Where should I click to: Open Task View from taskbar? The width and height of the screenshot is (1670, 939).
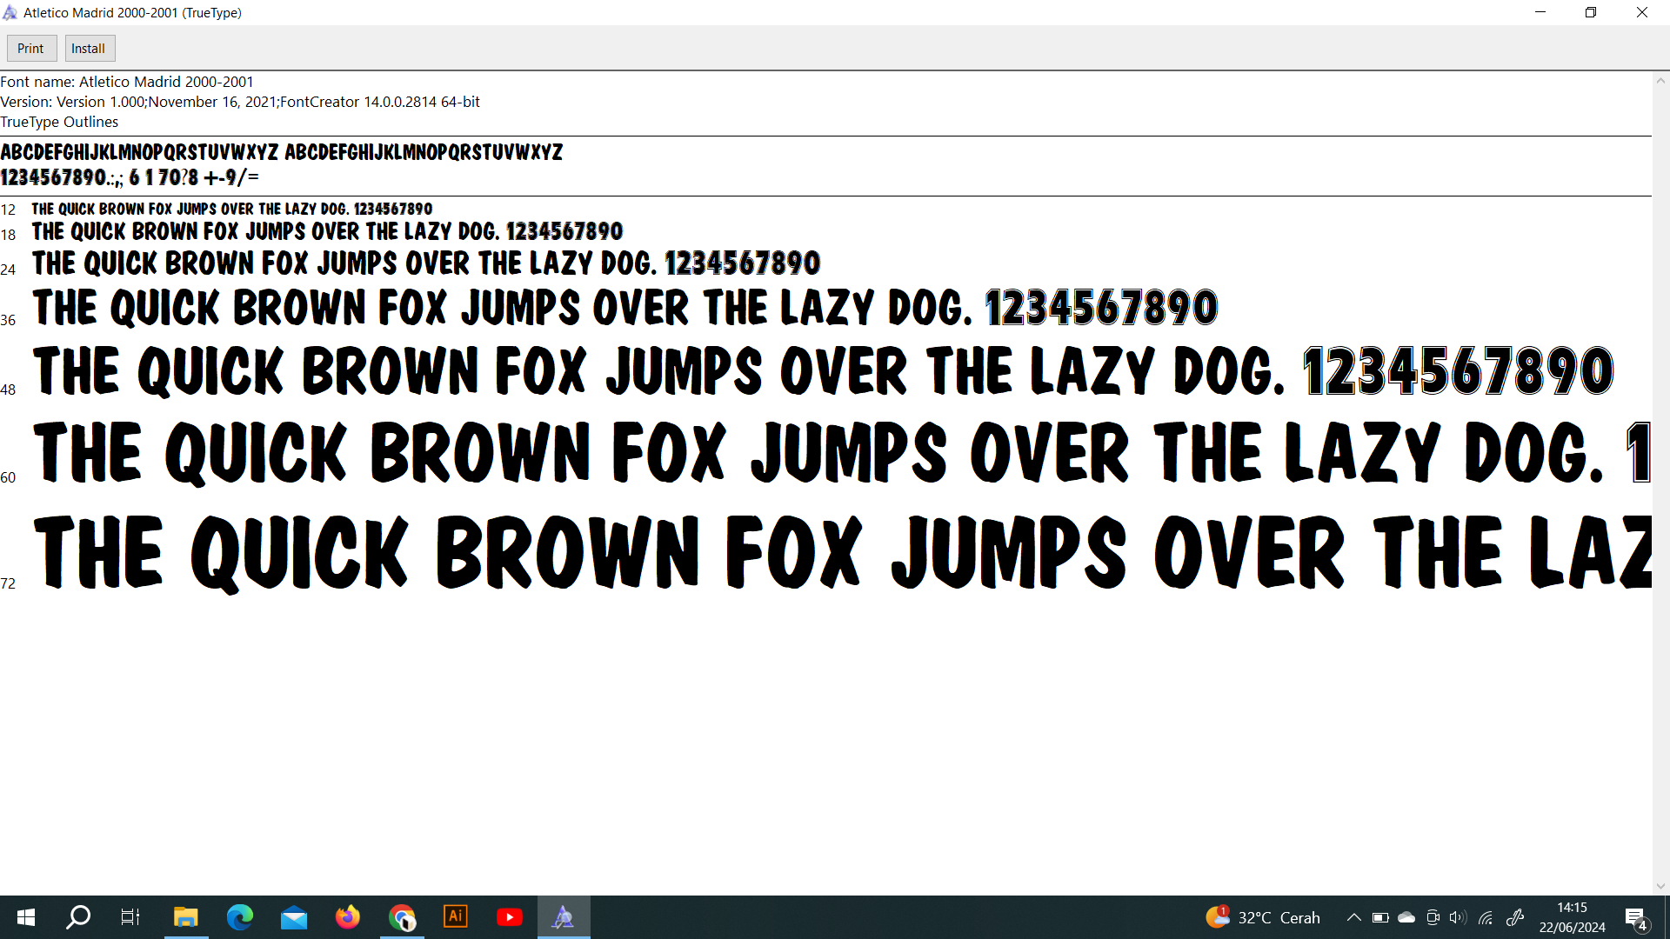(x=130, y=917)
